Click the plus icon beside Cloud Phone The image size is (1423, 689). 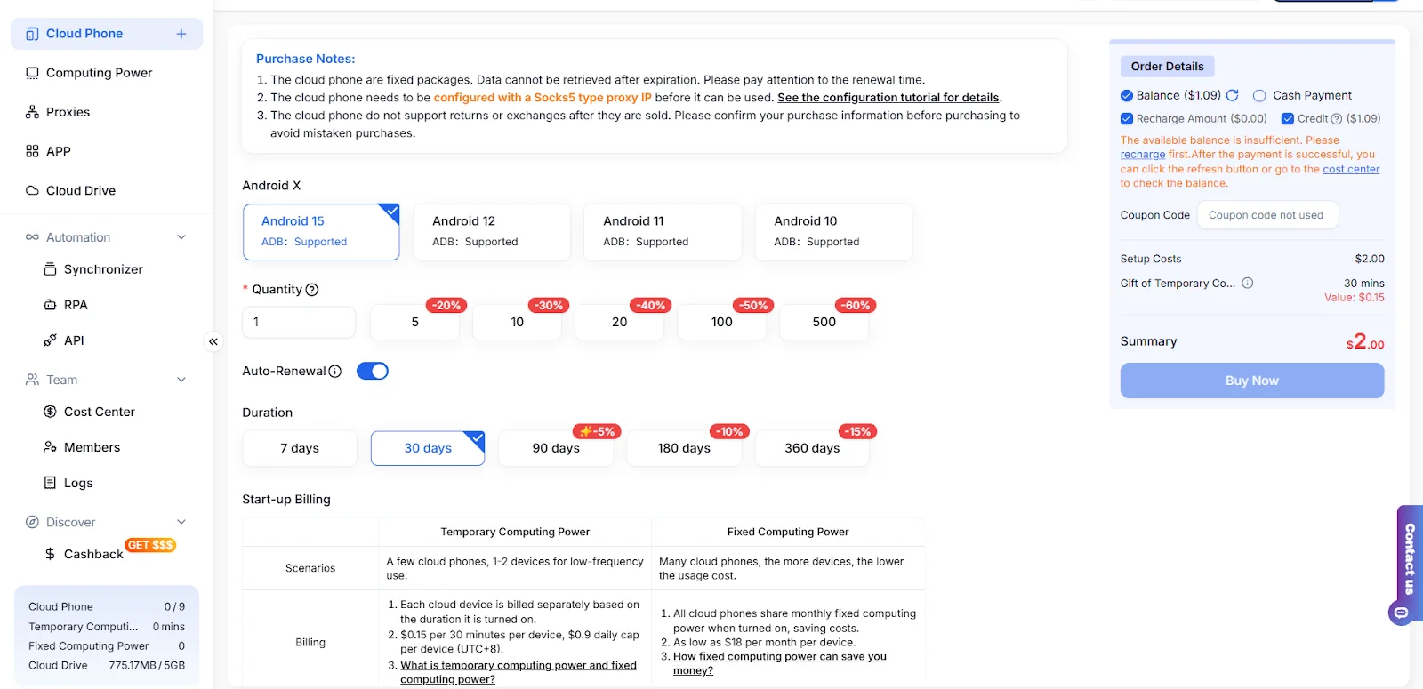[181, 34]
